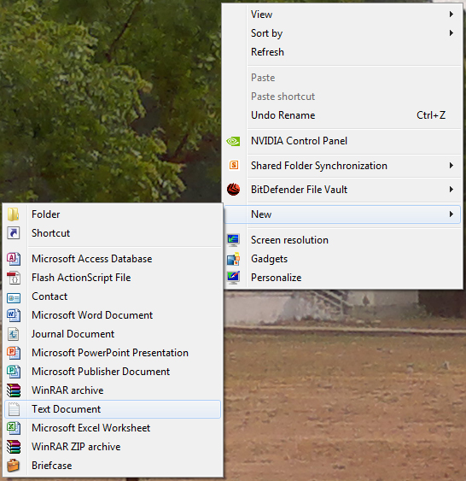
Task: Create new WinRAR archive
Action: tap(113, 390)
